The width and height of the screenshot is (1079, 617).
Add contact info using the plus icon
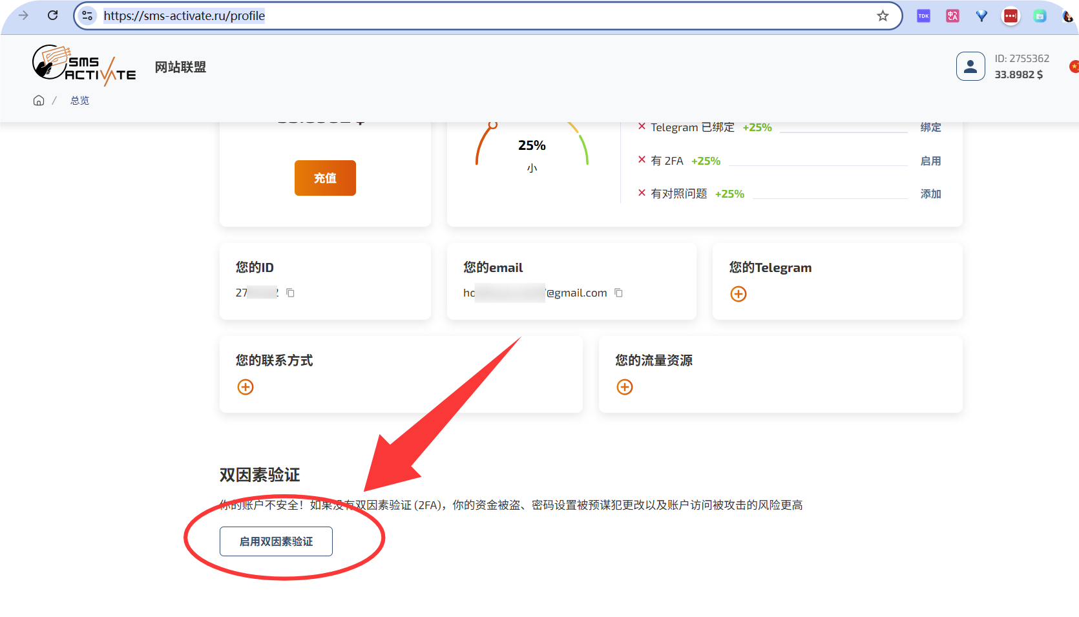pos(245,387)
